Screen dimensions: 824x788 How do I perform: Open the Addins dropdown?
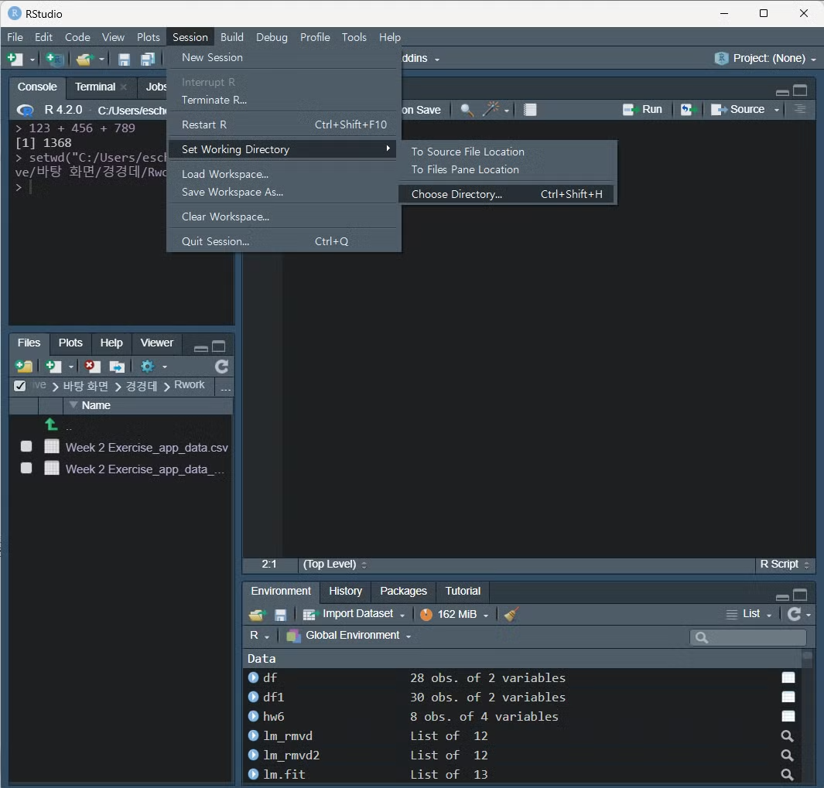pyautogui.click(x=420, y=58)
